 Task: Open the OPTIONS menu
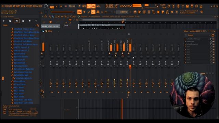pos(29,6)
